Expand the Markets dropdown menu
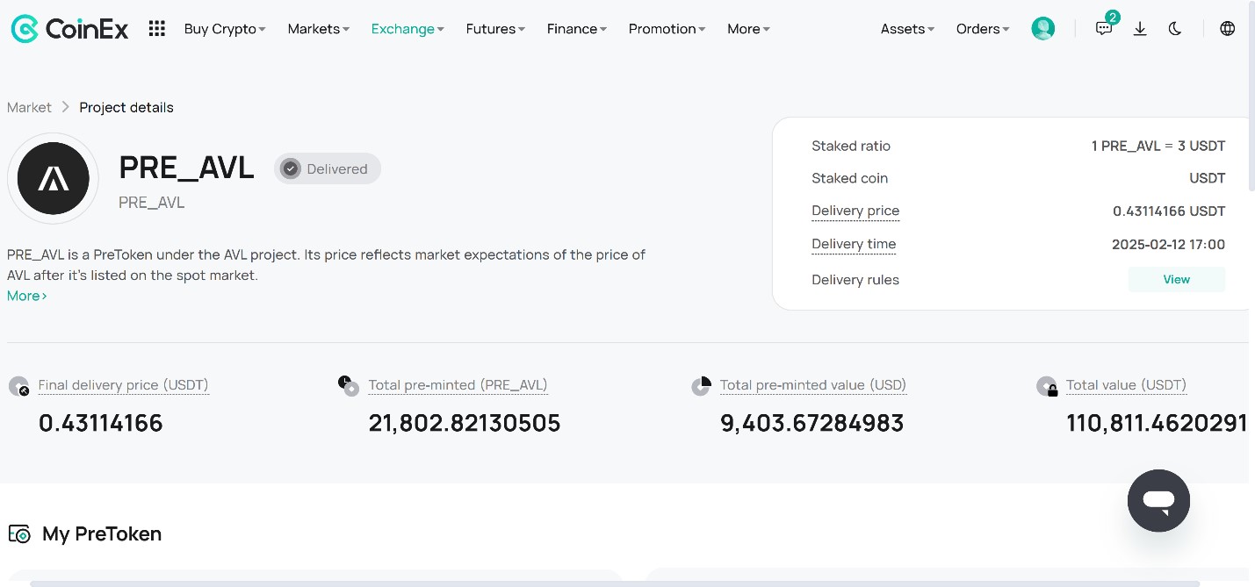 point(318,29)
